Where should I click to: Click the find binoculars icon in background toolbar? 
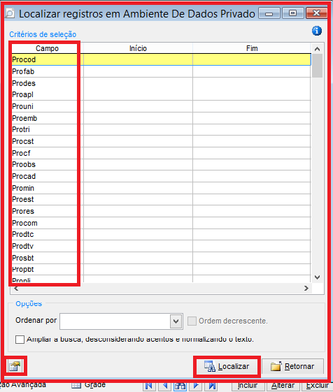point(180,386)
